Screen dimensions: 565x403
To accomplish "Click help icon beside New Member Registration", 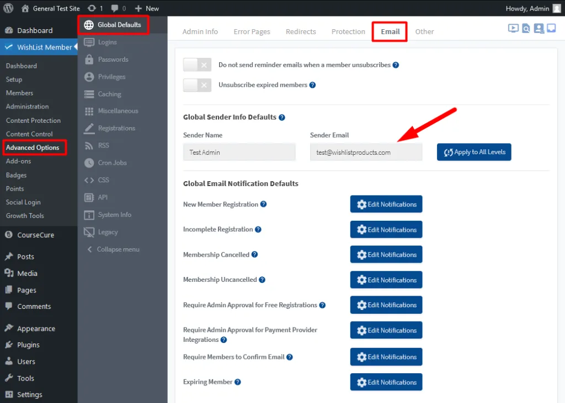I will pos(263,204).
